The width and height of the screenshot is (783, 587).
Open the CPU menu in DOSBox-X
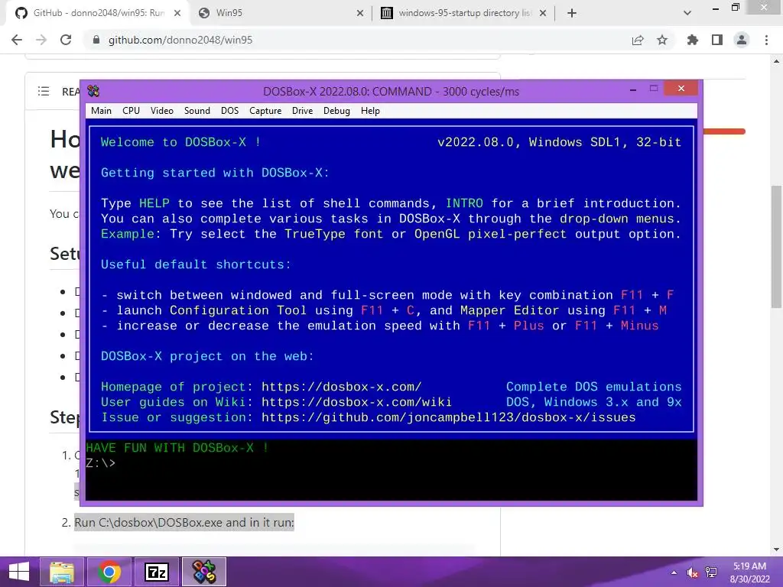(131, 111)
